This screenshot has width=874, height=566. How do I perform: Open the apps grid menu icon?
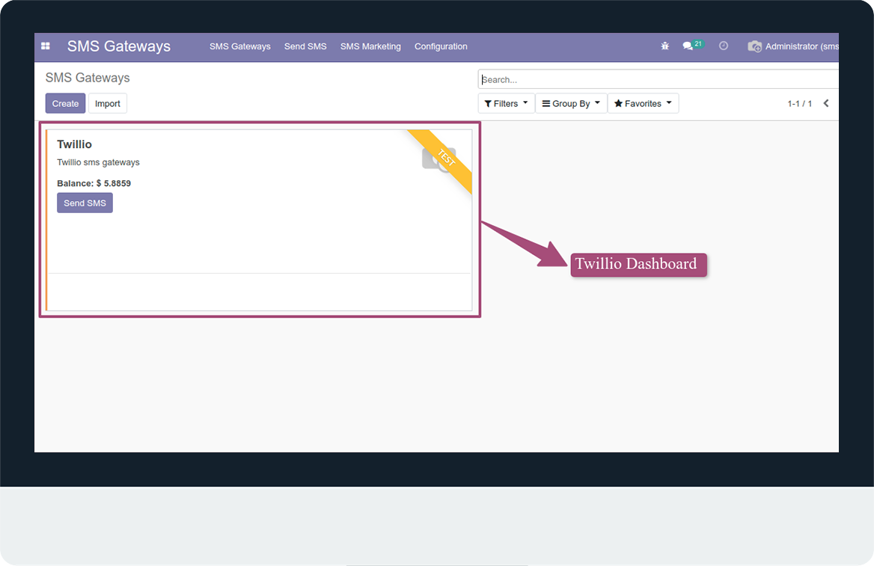tap(46, 46)
